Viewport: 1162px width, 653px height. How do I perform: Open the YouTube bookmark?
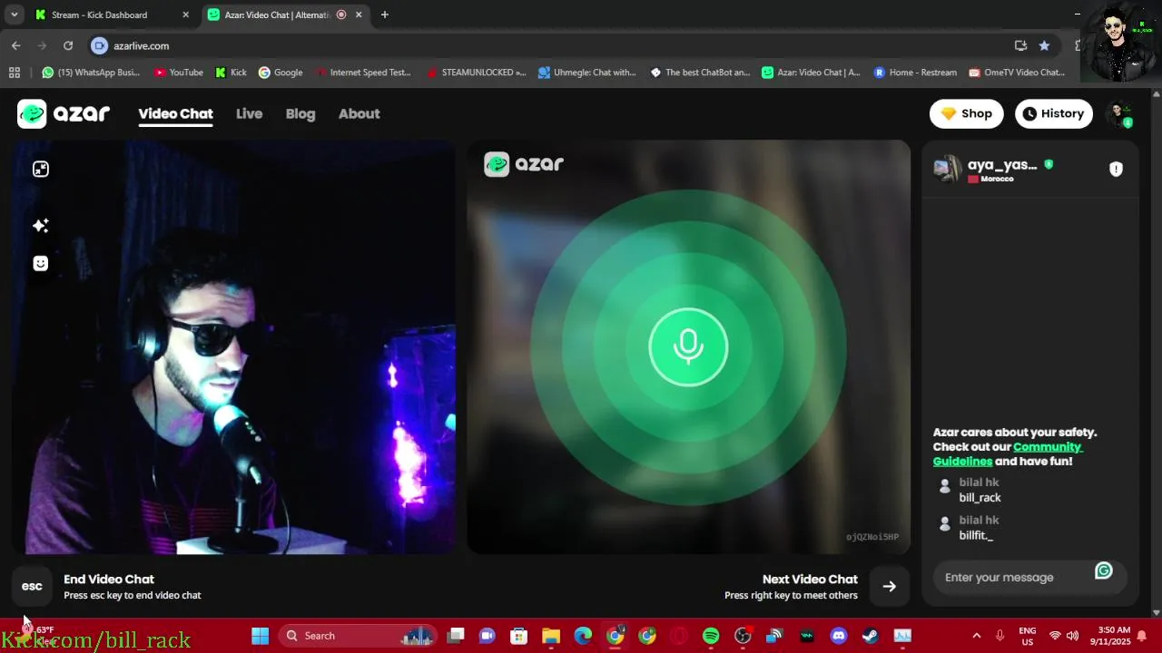tap(178, 73)
